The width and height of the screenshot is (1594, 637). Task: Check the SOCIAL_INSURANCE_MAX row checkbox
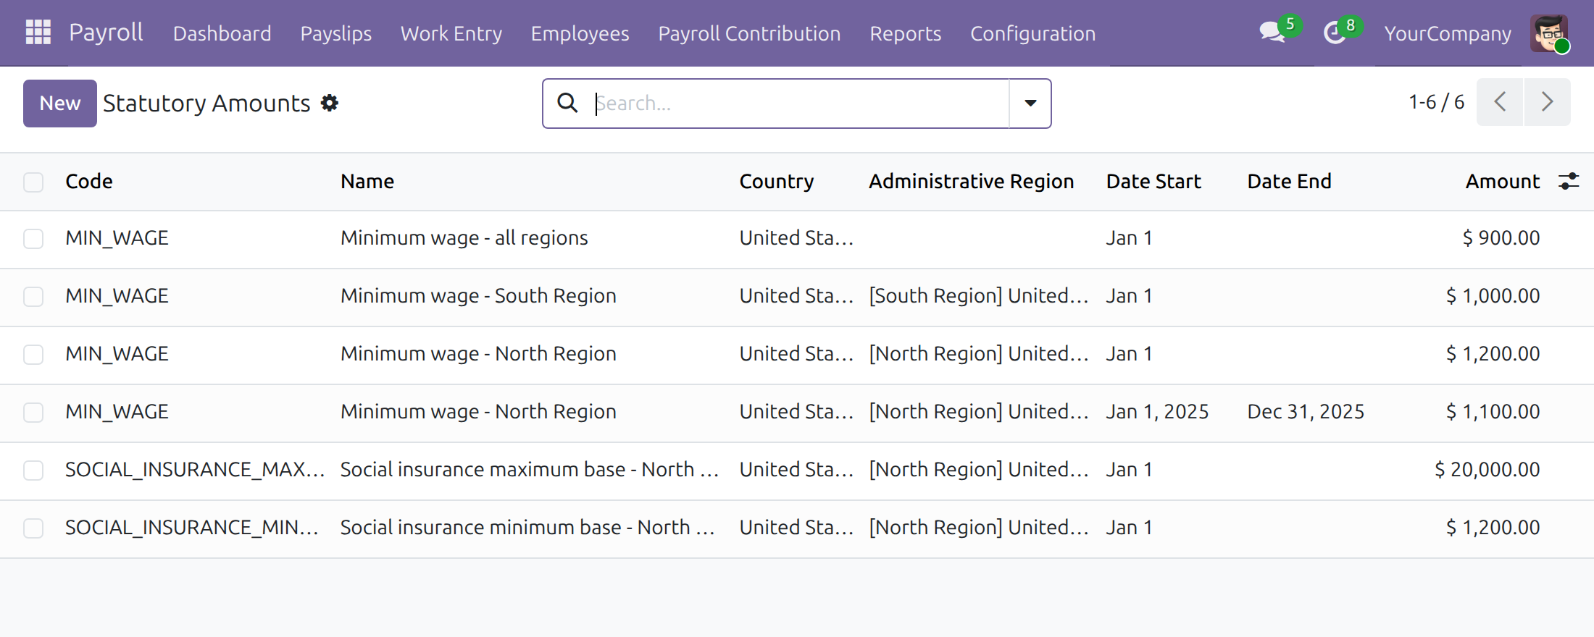click(33, 470)
